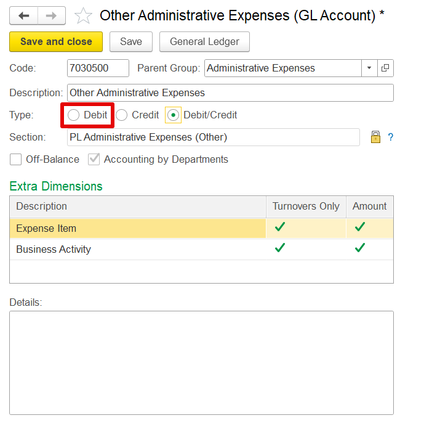Click into the Details text area
This screenshot has height=447, width=424.
201,363
